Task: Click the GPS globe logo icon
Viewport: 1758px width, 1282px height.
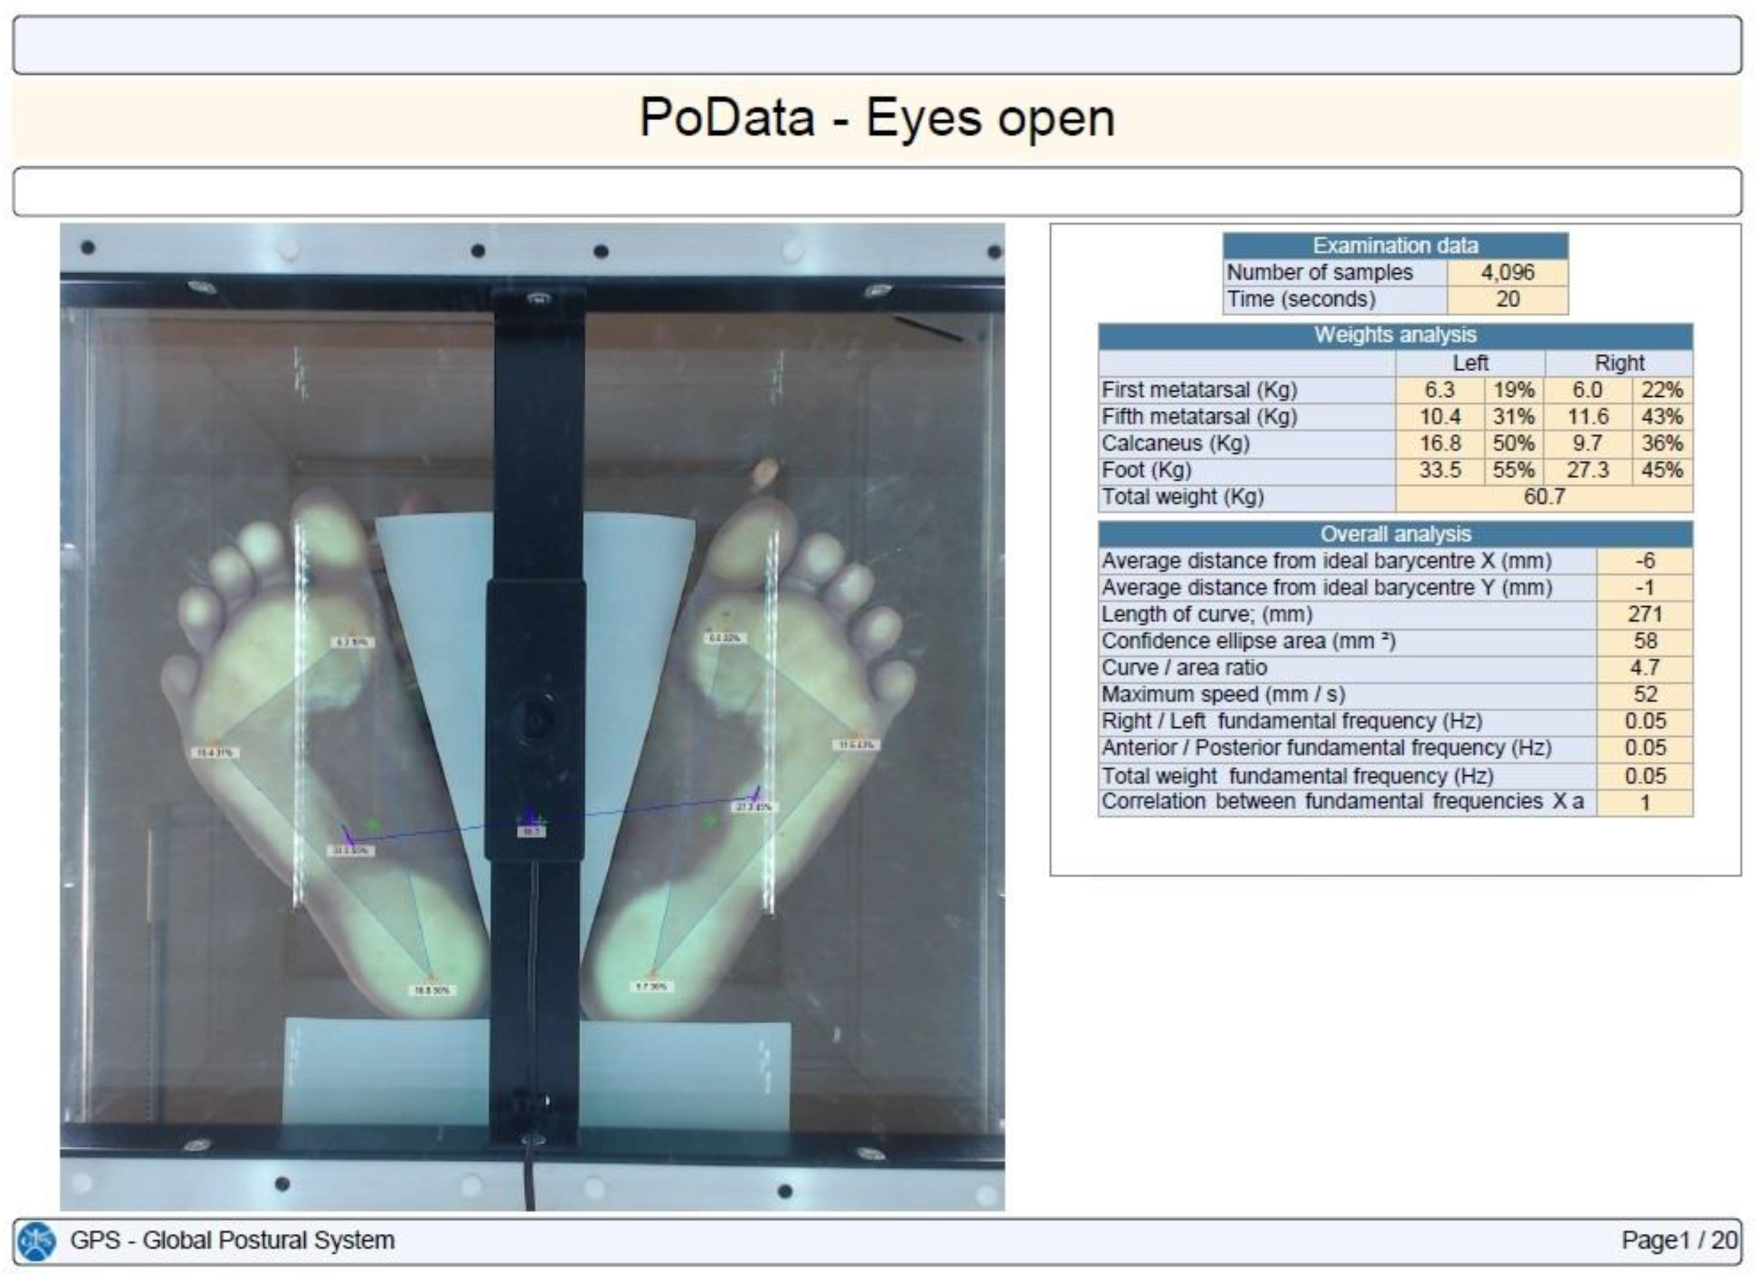Action: click(x=36, y=1241)
